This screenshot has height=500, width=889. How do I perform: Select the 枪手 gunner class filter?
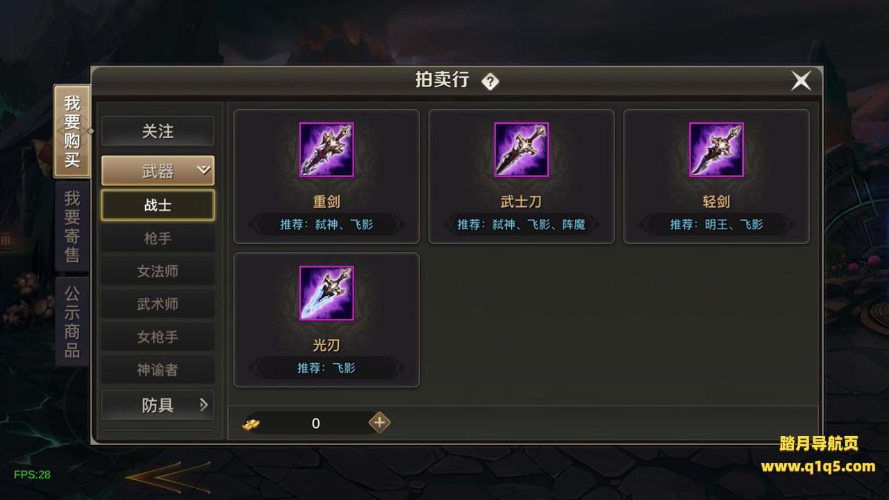pos(158,238)
